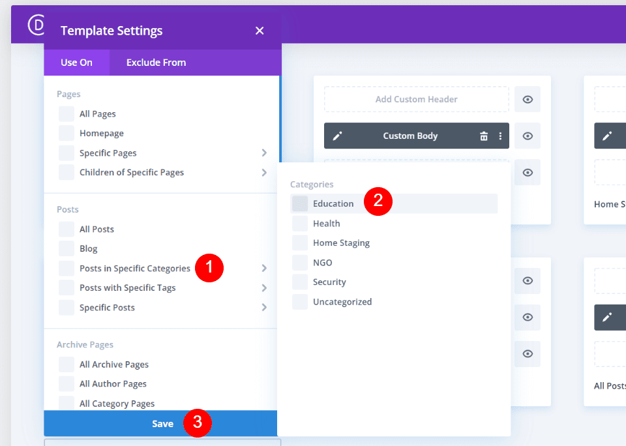
Task: Delete Custom Body via the trash icon
Action: tap(483, 136)
